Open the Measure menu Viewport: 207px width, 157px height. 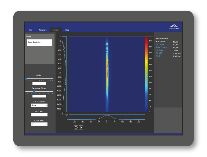[43, 30]
